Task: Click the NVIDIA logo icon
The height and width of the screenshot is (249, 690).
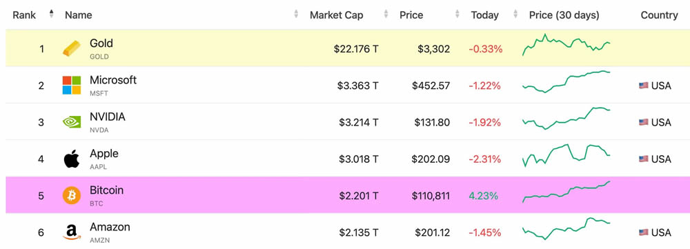Action: pyautogui.click(x=71, y=122)
